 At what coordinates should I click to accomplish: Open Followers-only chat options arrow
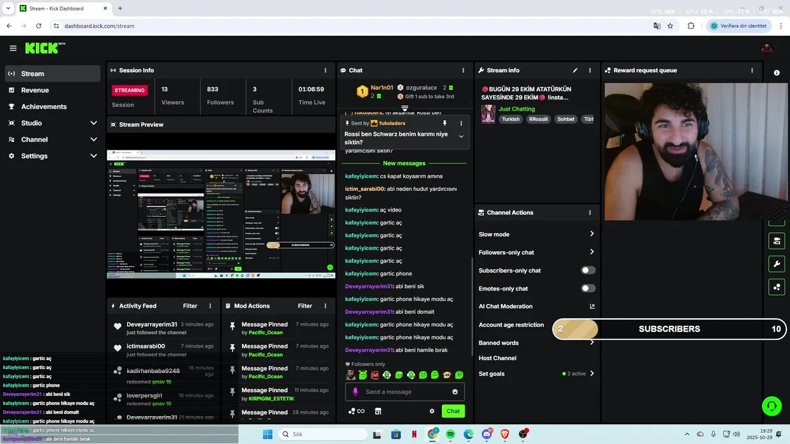[x=591, y=252]
